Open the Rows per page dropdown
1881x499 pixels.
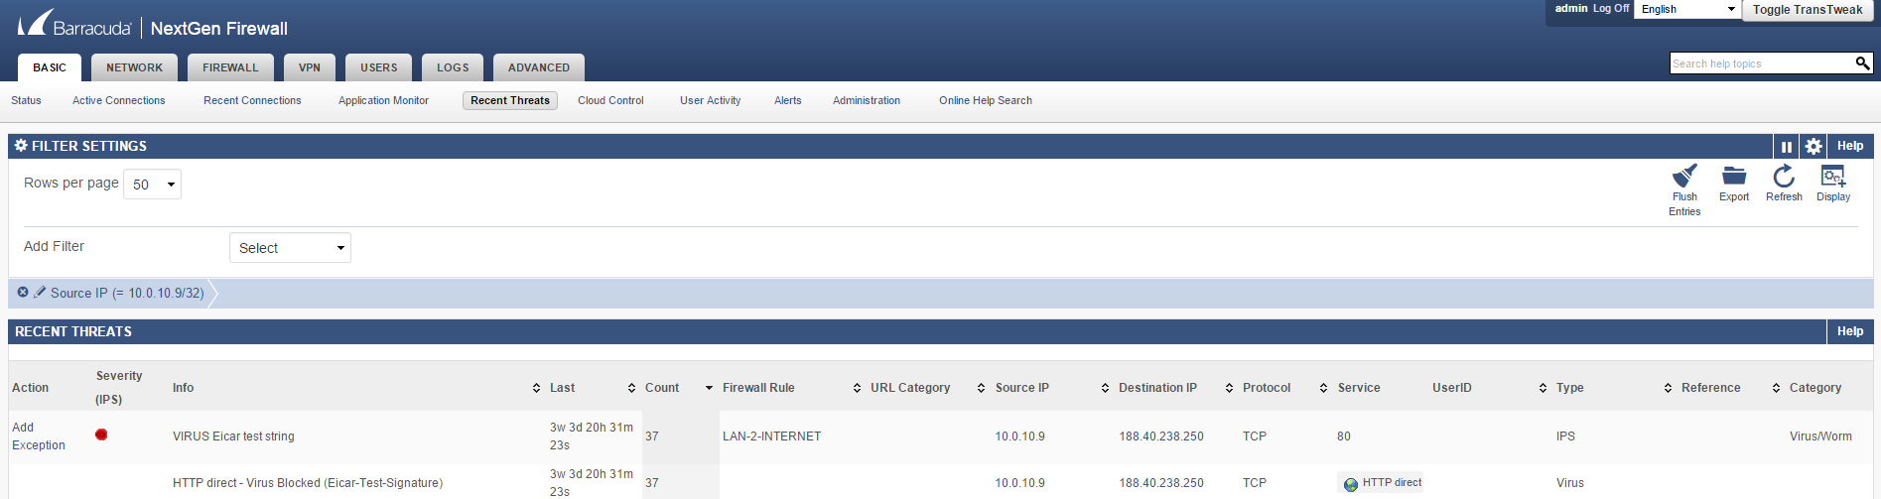click(152, 185)
